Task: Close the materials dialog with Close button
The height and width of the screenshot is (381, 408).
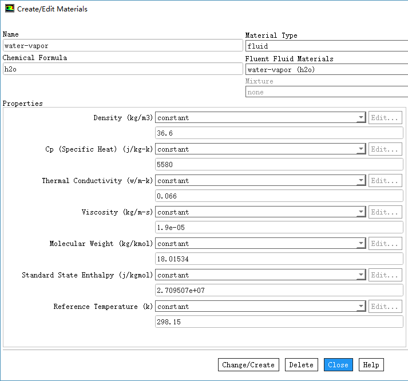Action: tap(338, 365)
